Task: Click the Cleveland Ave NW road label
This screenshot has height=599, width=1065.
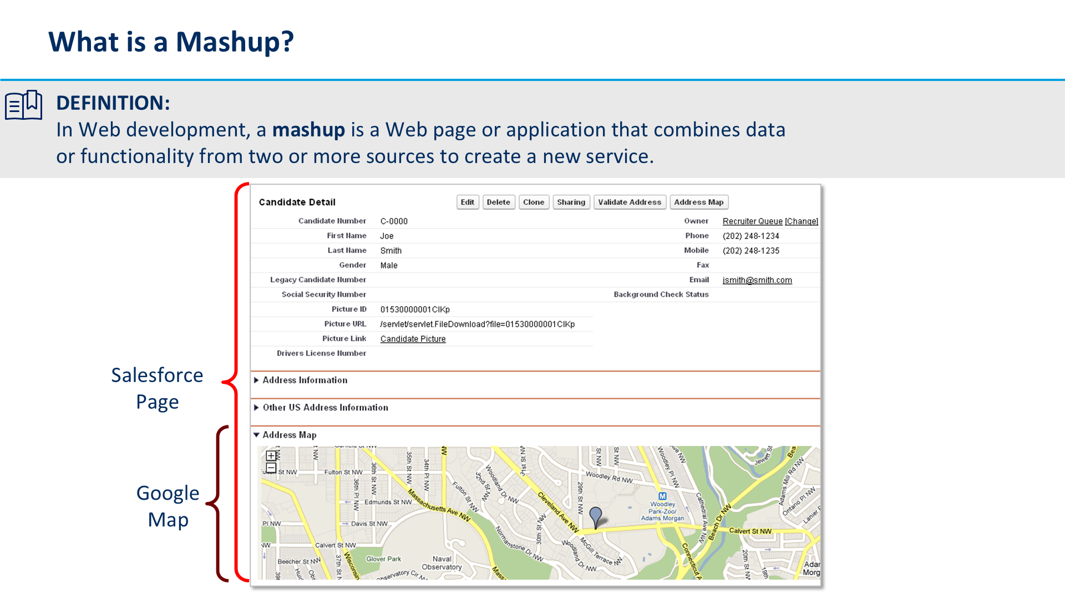Action: 558,511
